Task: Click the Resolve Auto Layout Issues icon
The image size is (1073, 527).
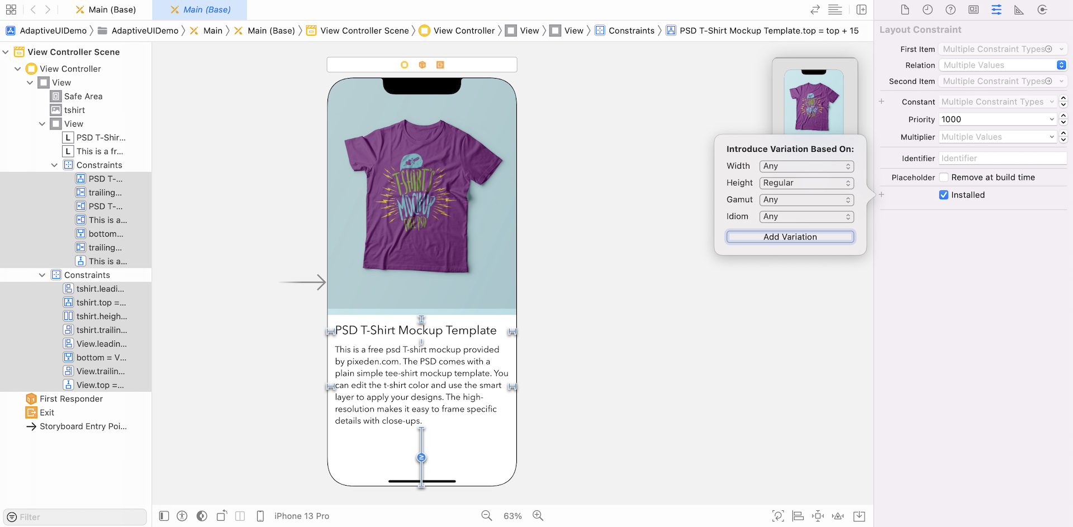Action: tap(838, 516)
